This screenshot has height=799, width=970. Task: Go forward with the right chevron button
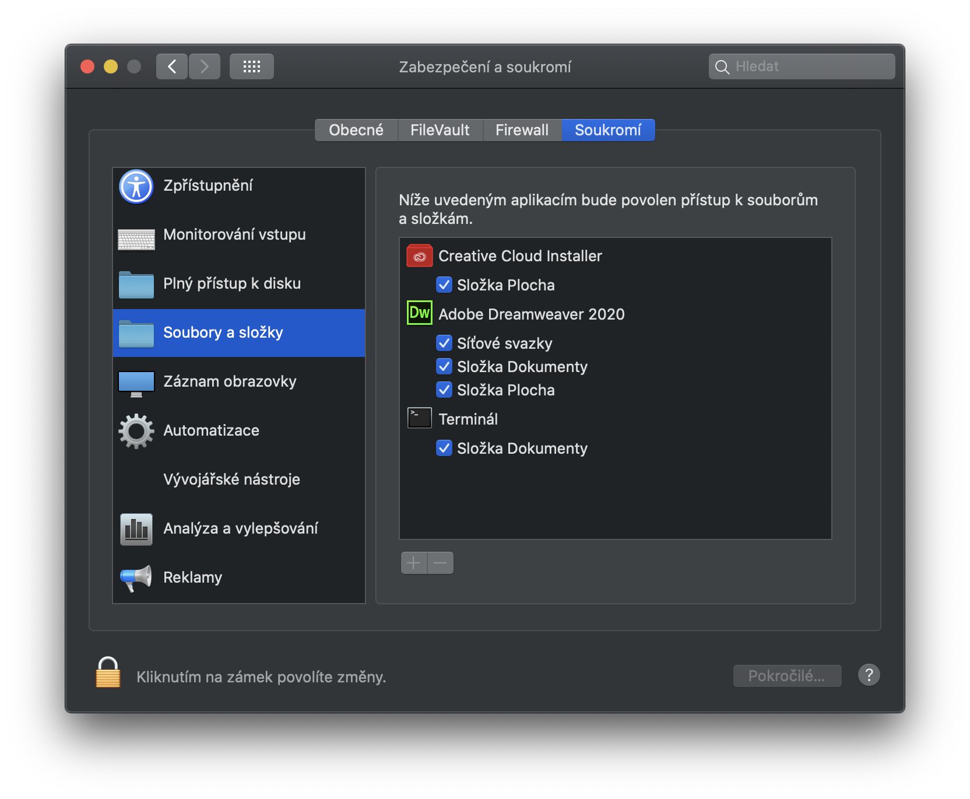click(205, 66)
